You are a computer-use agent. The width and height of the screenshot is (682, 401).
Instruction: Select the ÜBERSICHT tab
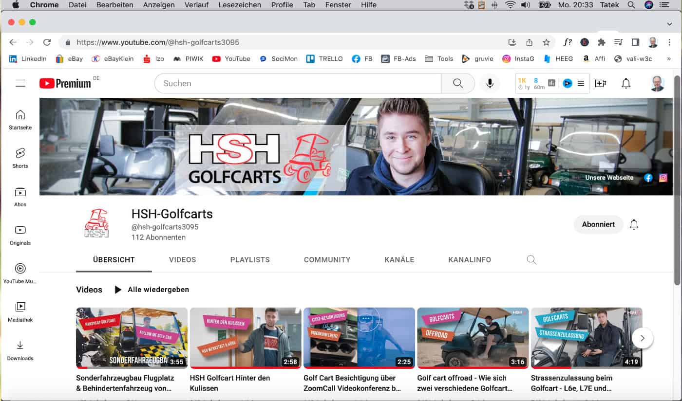pyautogui.click(x=114, y=260)
